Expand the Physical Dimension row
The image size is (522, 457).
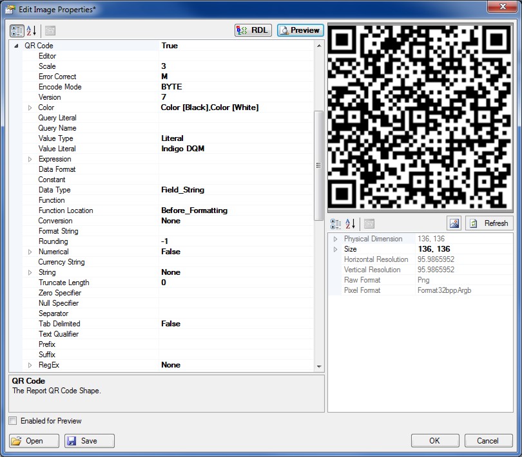click(x=335, y=239)
